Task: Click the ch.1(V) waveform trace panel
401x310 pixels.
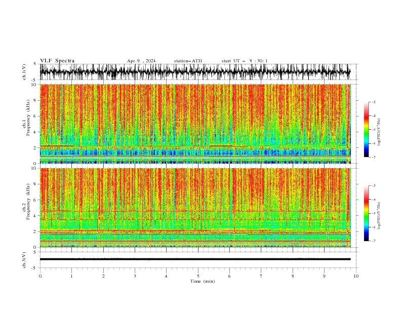Action: [x=198, y=72]
